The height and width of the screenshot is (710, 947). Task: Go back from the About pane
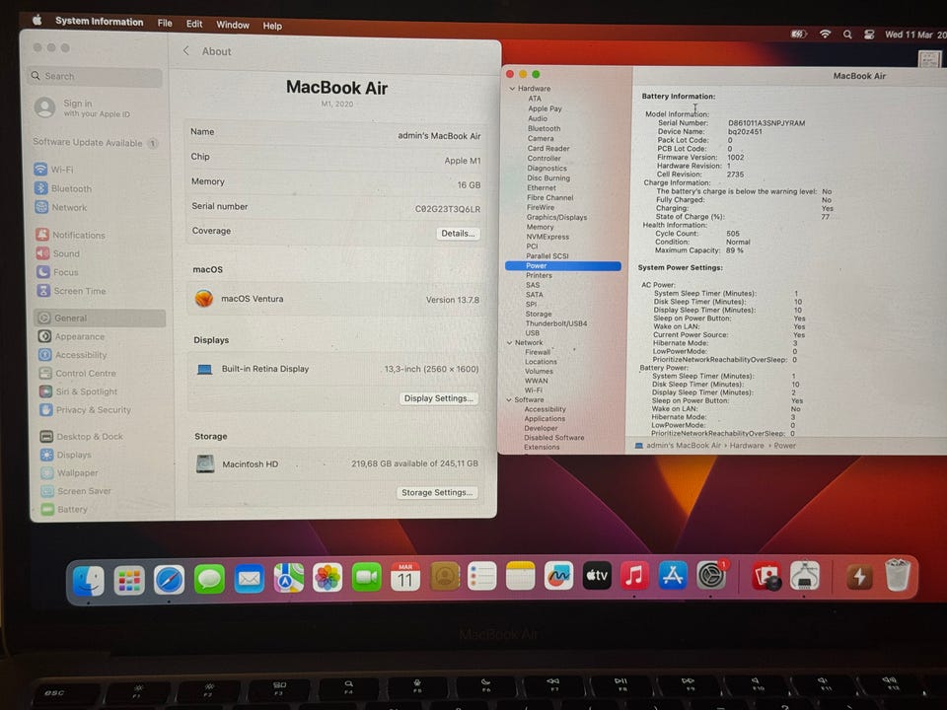coord(186,50)
